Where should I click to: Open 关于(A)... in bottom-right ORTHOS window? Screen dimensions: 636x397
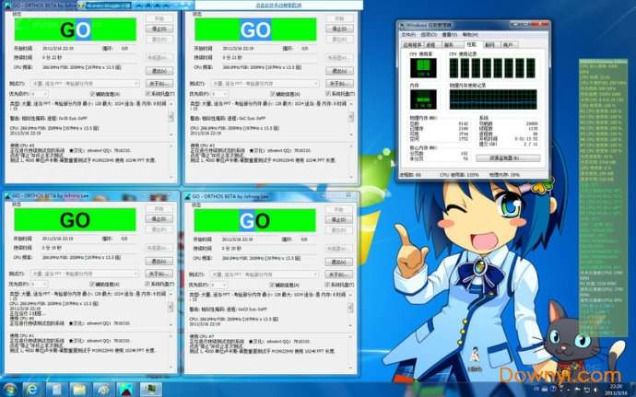338,274
